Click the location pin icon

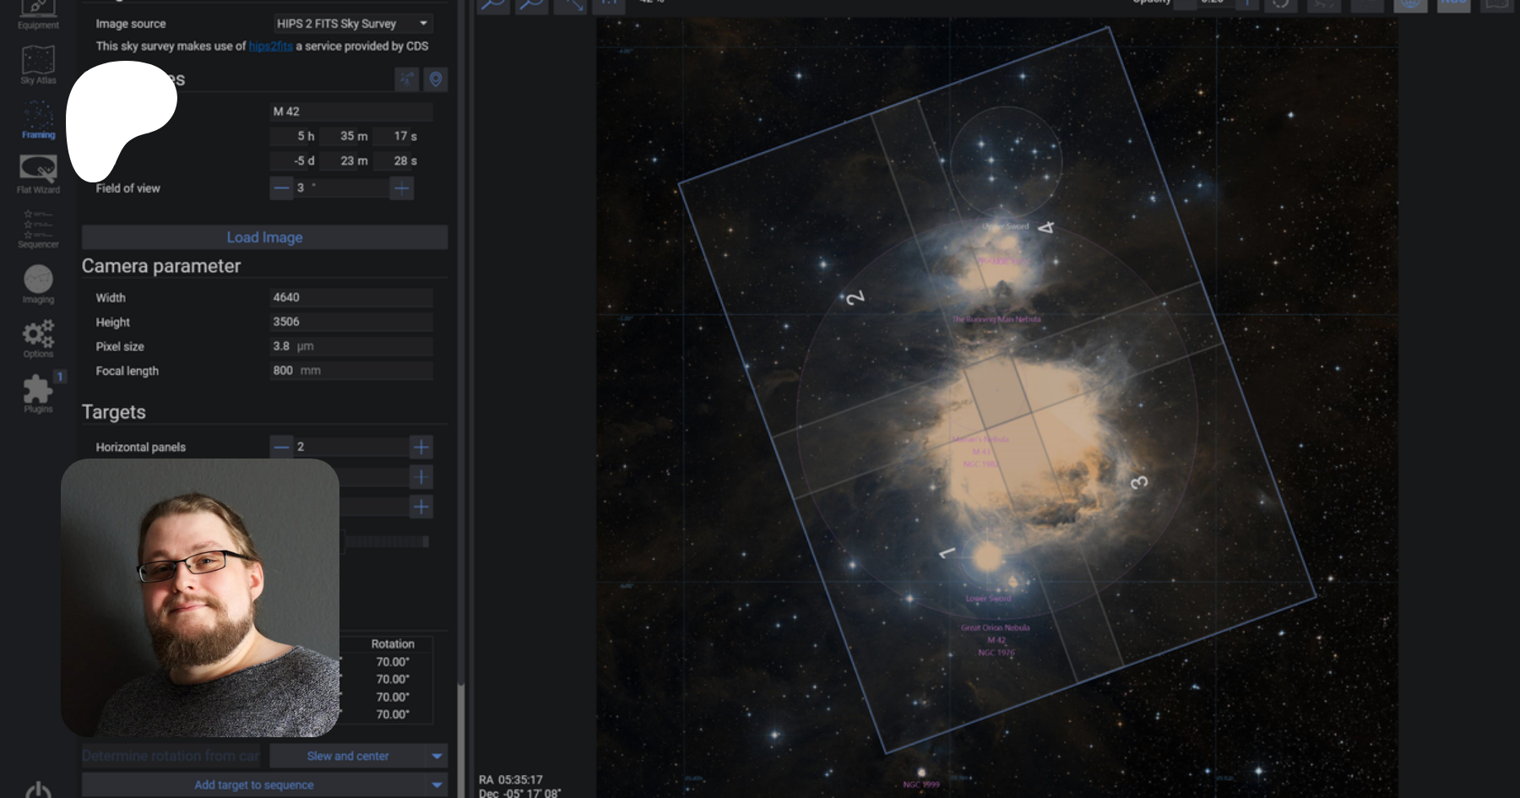[x=436, y=79]
